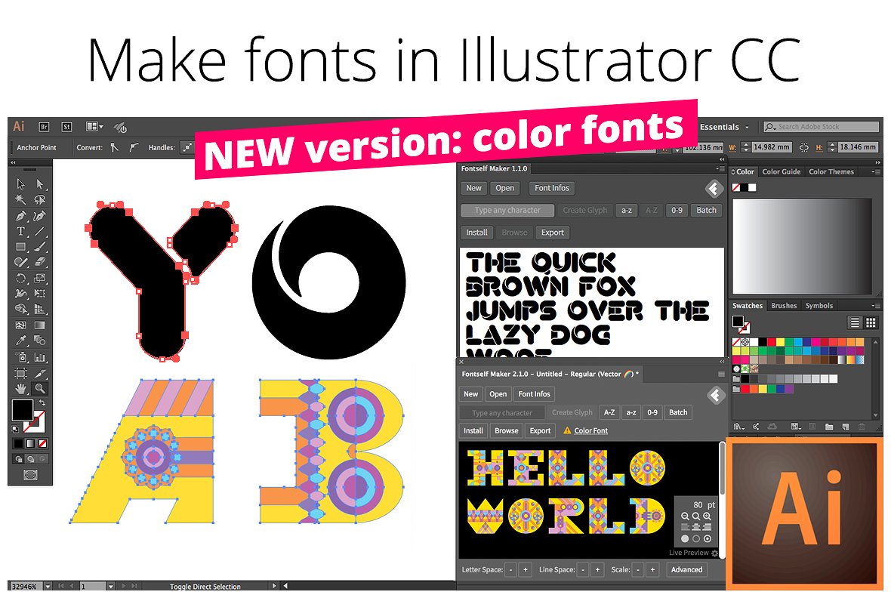Switch Swatches panel to thumbnail view
The image size is (891, 598).
[871, 323]
